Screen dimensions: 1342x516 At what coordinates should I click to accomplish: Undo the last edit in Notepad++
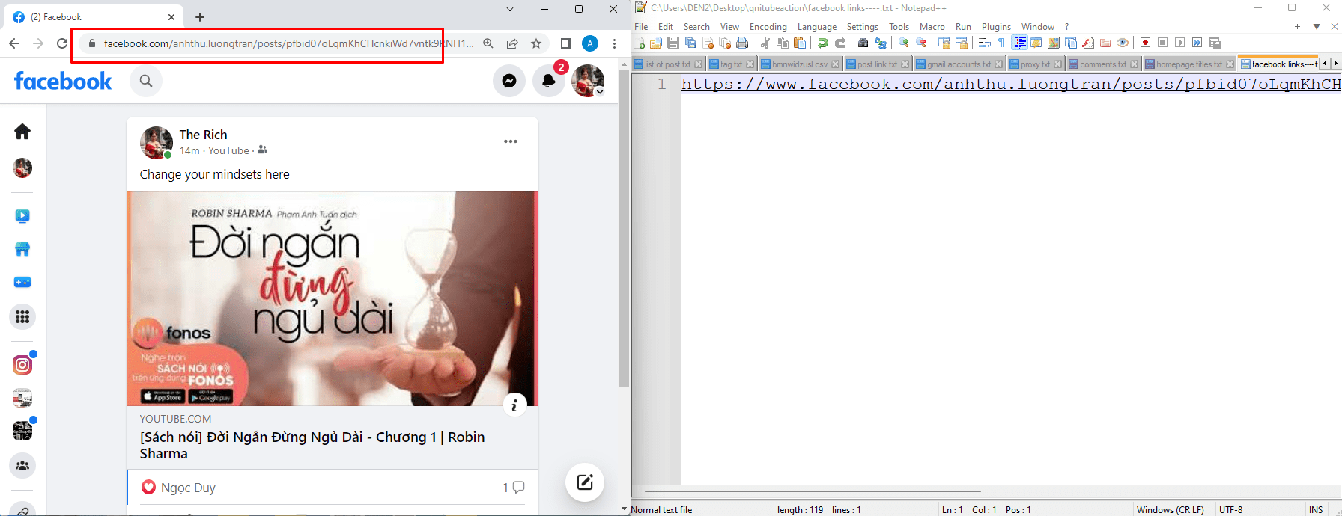822,43
